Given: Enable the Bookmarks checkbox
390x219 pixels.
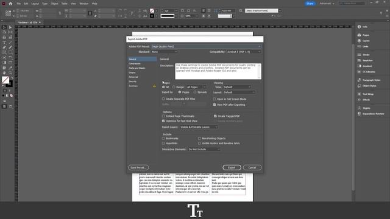Looking at the screenshot, I should [x=163, y=138].
